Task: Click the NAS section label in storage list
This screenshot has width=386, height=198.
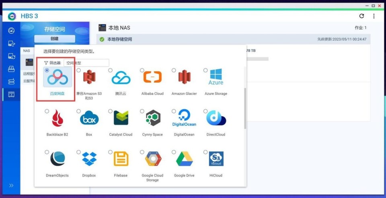Action: tap(27, 51)
